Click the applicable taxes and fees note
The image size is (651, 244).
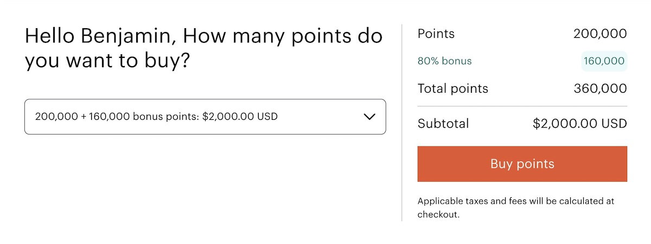point(515,201)
